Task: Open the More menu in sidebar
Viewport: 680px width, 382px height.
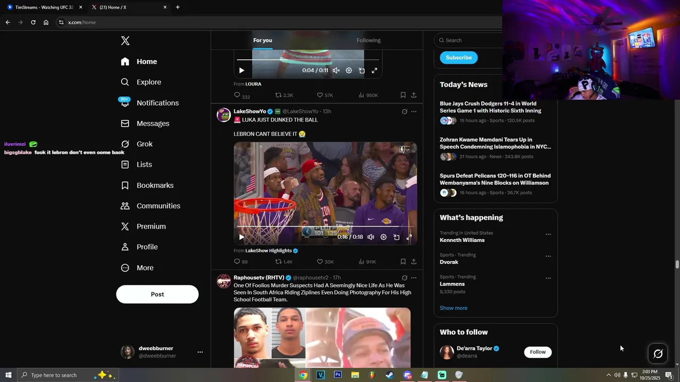Action: point(137,268)
